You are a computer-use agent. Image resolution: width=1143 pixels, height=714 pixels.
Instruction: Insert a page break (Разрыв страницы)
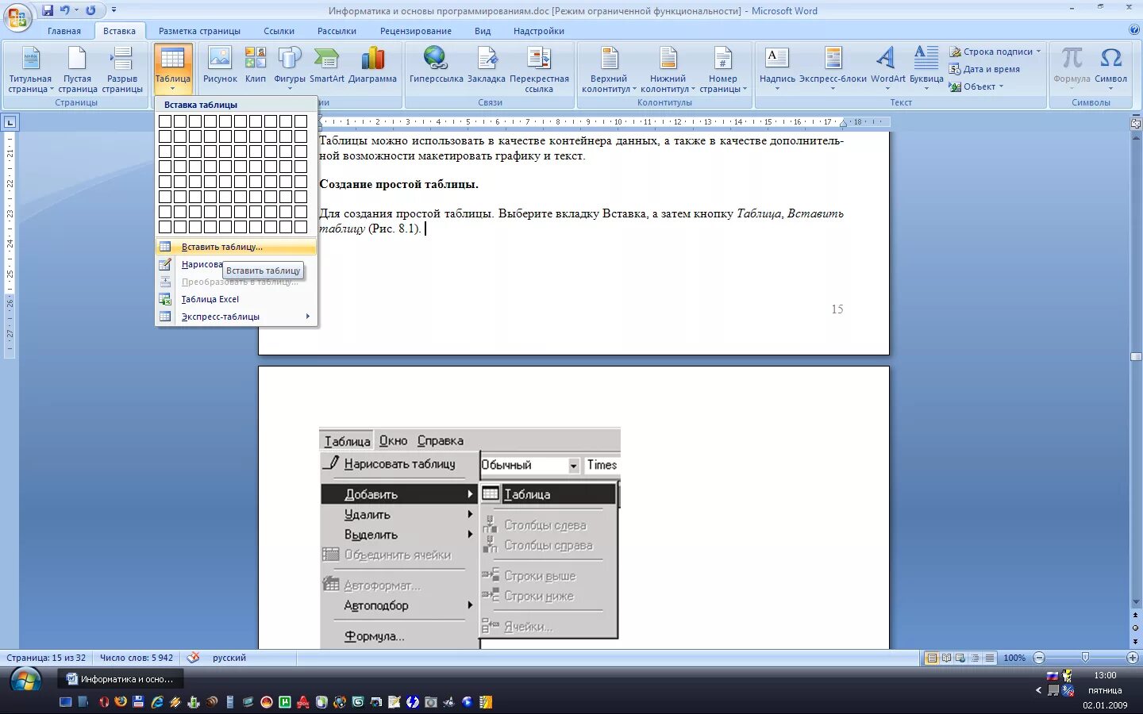click(x=121, y=70)
